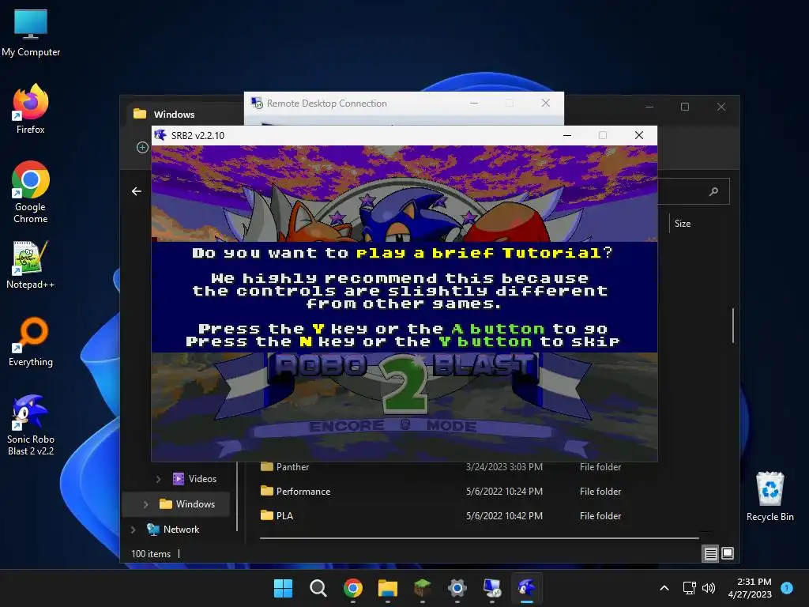Select the PLA folder
Image resolution: width=809 pixels, height=607 pixels.
click(x=277, y=515)
